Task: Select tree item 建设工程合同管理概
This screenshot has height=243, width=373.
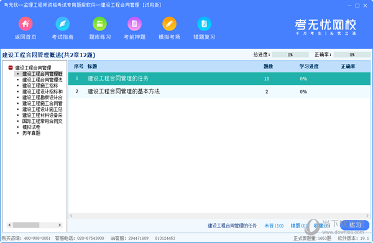Action: (42, 74)
